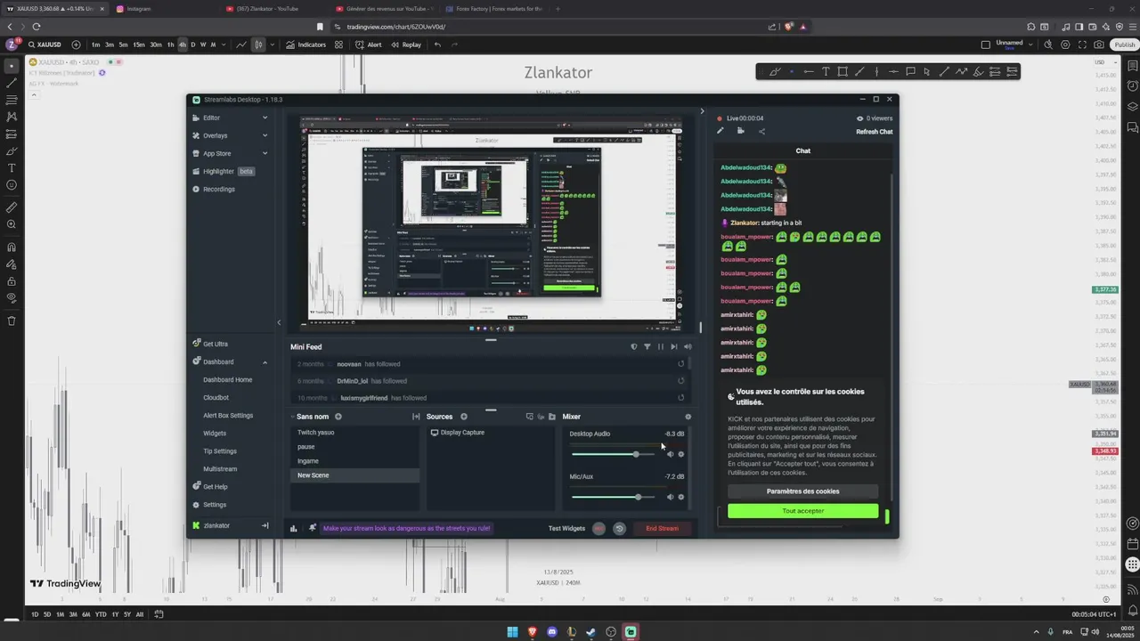Select the 1h timeframe in TradingView

(x=170, y=45)
